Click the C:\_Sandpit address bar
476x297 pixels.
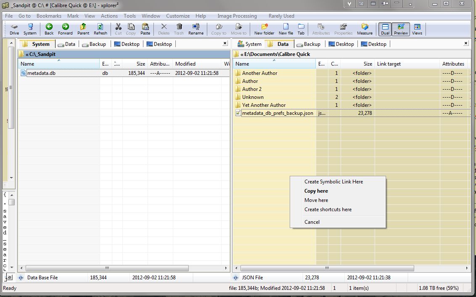click(124, 54)
